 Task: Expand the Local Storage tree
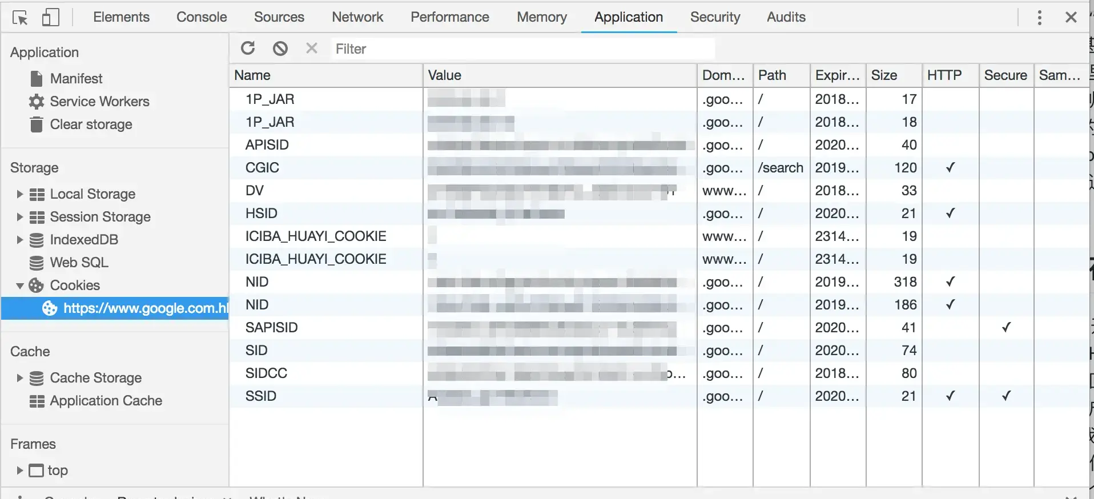(19, 194)
